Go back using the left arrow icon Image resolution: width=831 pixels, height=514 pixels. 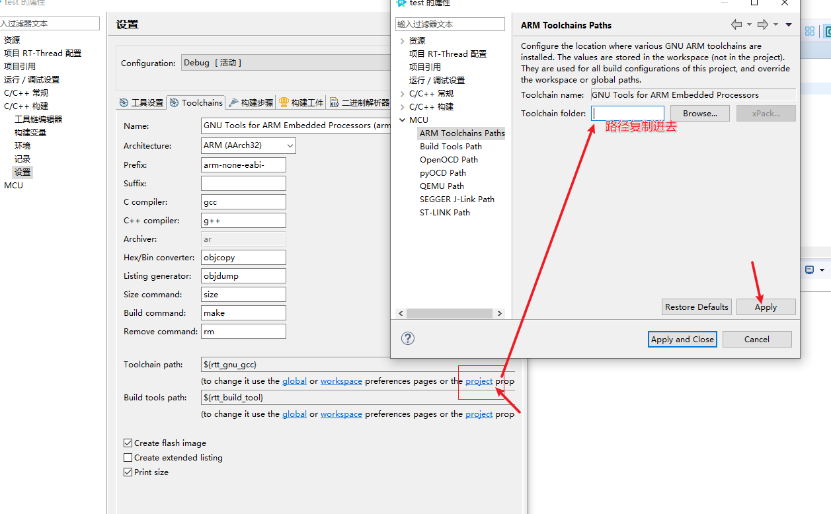(736, 24)
